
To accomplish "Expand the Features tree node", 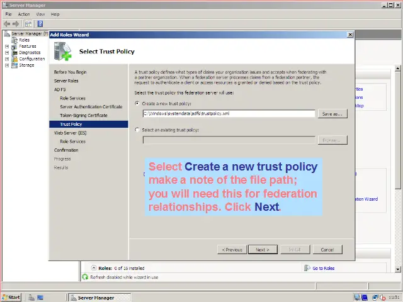I will [x=7, y=47].
